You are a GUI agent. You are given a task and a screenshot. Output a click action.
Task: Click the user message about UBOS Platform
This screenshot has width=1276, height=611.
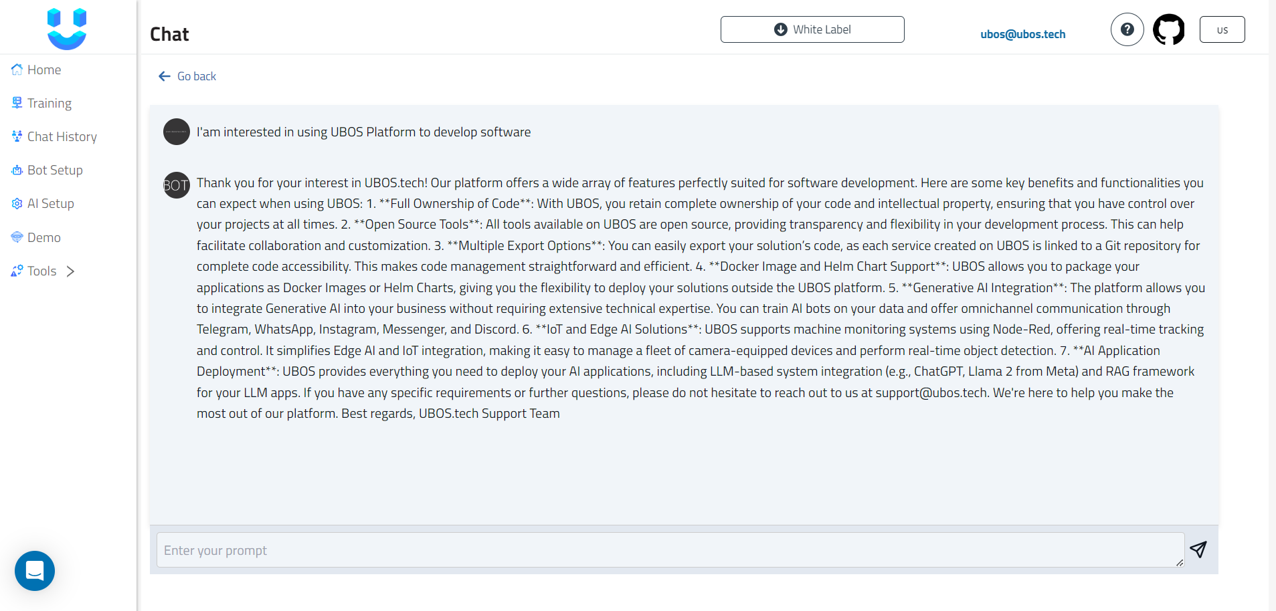(364, 132)
